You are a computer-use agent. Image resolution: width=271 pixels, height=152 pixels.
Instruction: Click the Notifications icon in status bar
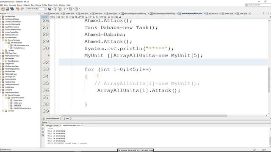coord(1,149)
